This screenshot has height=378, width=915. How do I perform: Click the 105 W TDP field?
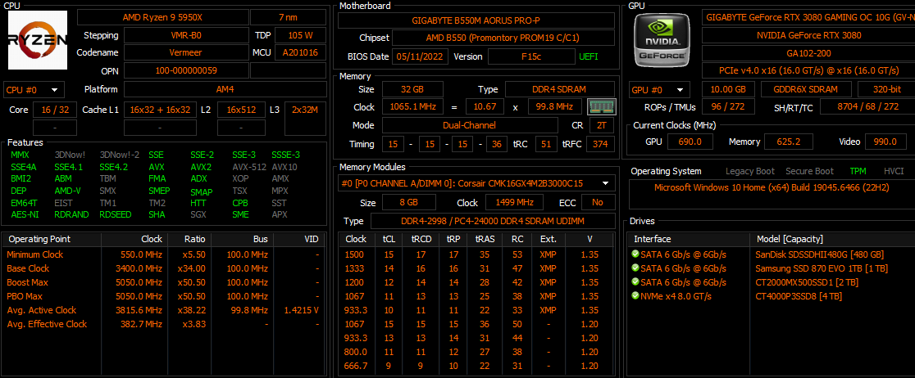click(301, 35)
